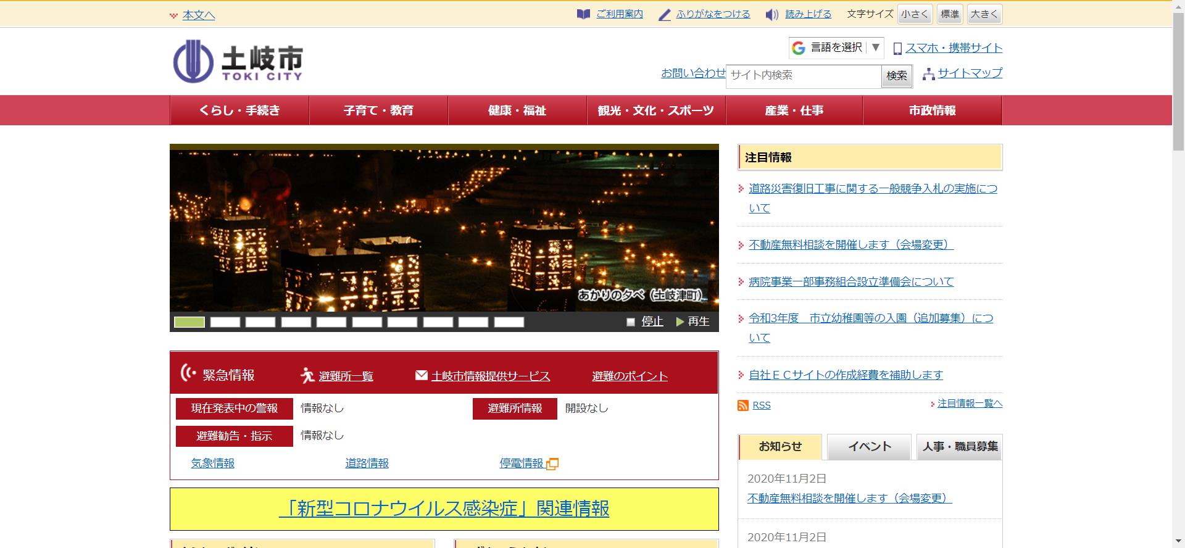Open the 新型コロナウイルス感染症 related info link
This screenshot has width=1185, height=548.
[x=444, y=509]
